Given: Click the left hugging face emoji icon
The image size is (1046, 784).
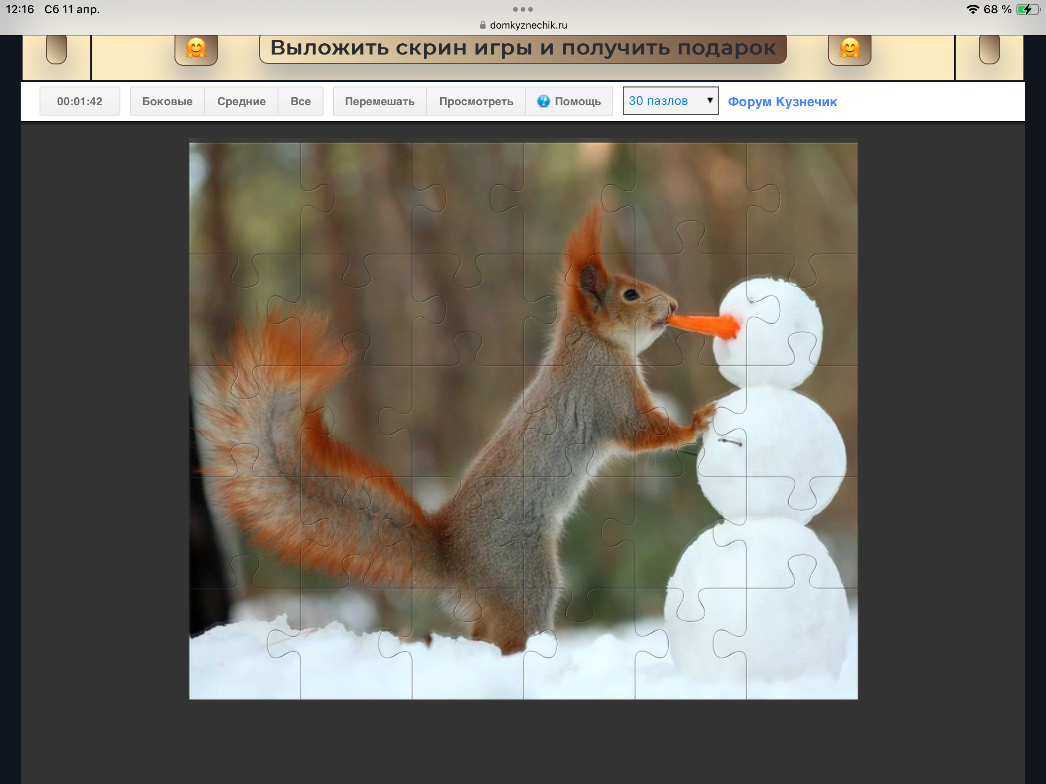Looking at the screenshot, I should click(196, 49).
